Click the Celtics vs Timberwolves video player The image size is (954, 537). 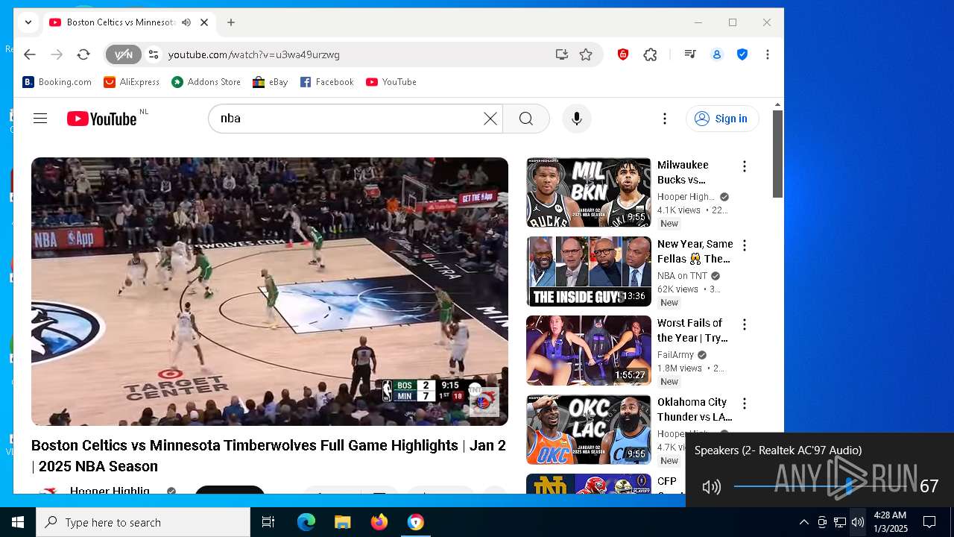[x=270, y=292]
